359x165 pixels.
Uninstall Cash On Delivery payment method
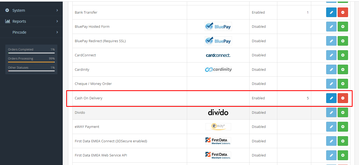[x=343, y=98]
